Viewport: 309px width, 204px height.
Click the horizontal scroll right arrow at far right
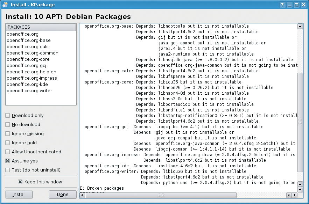coord(295,195)
